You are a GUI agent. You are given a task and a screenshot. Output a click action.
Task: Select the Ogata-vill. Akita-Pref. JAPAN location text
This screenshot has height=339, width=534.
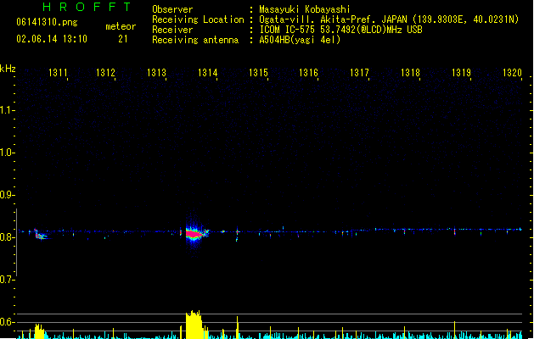click(x=389, y=19)
